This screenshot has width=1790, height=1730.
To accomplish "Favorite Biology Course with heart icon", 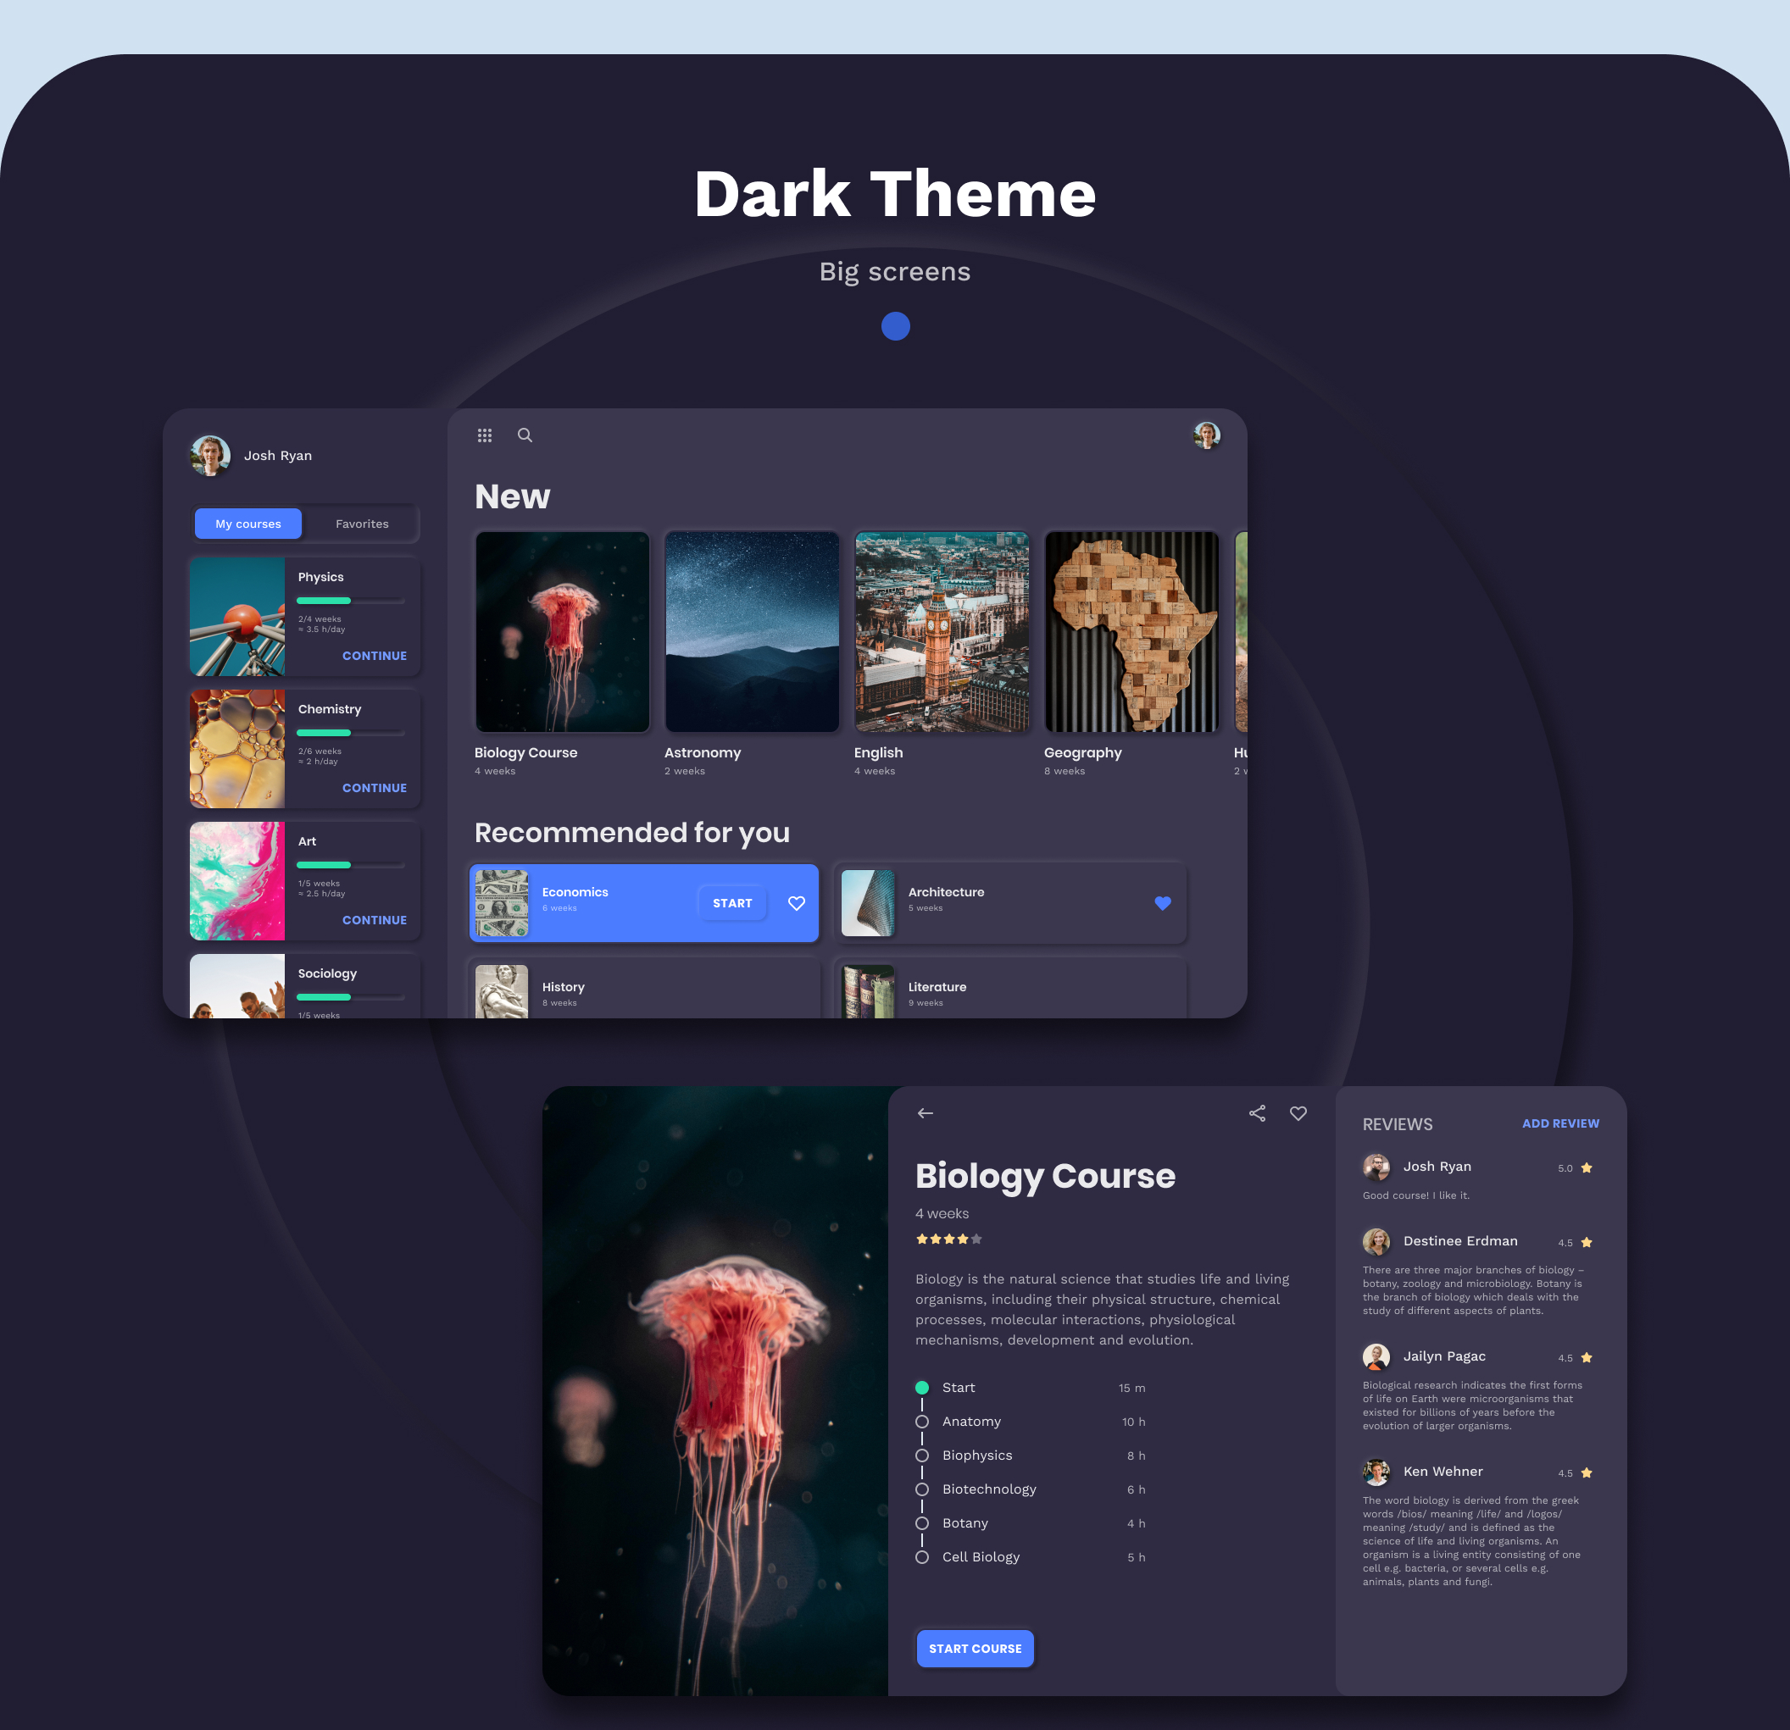I will point(1298,1113).
